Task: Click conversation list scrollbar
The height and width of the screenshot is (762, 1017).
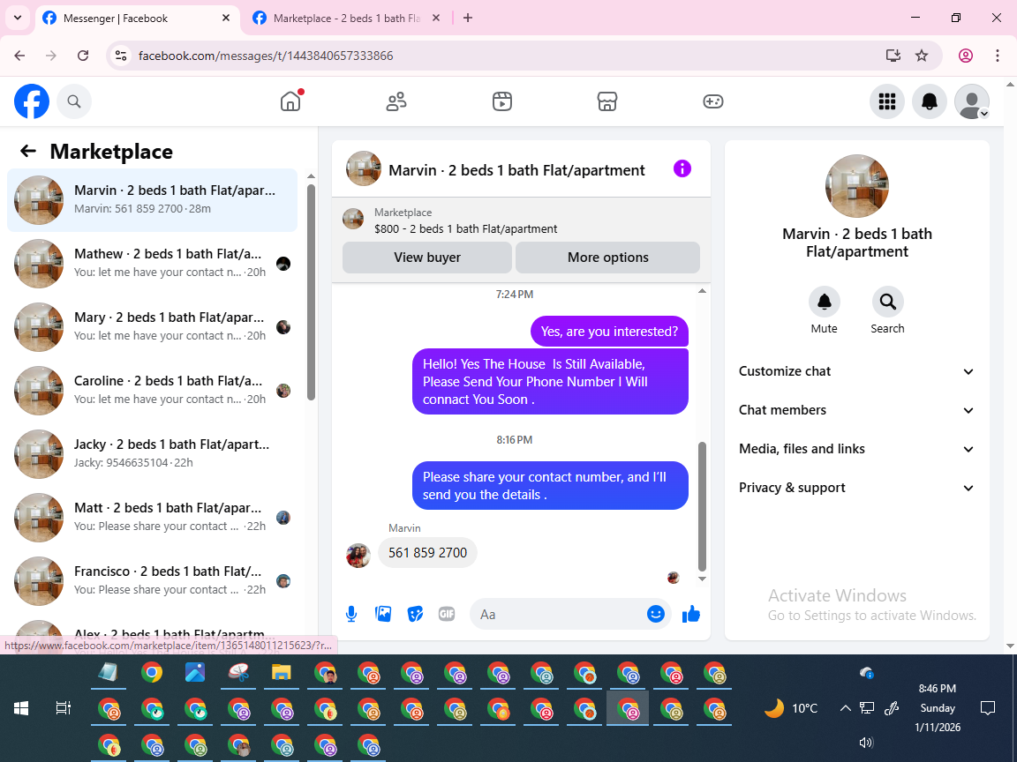Action: [x=311, y=292]
